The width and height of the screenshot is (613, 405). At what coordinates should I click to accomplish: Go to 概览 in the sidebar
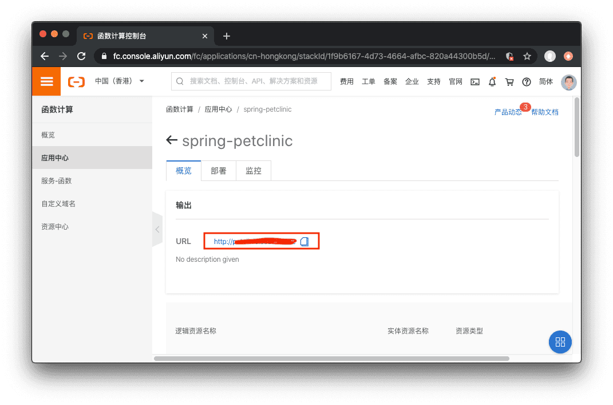click(x=92, y=135)
